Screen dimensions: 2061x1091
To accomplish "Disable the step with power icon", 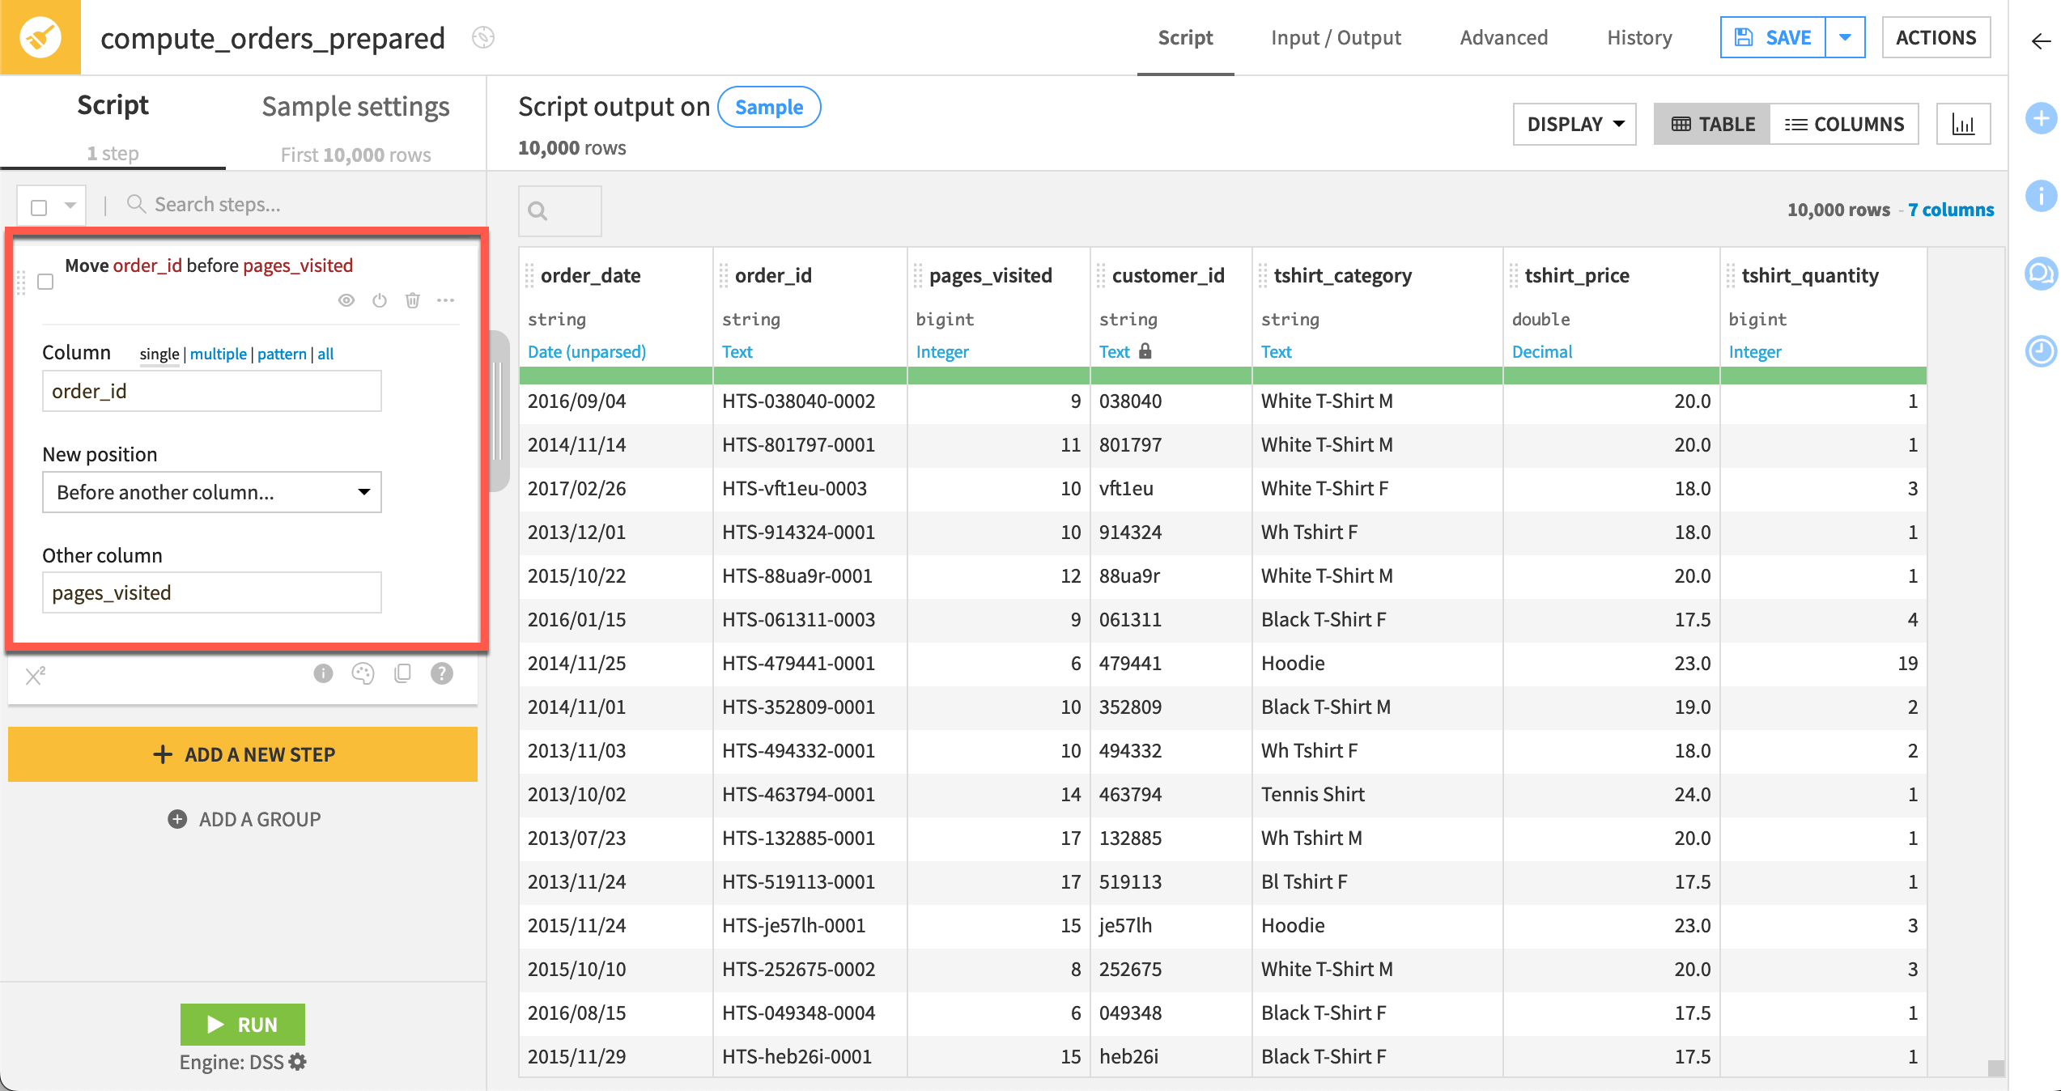I will [x=380, y=300].
